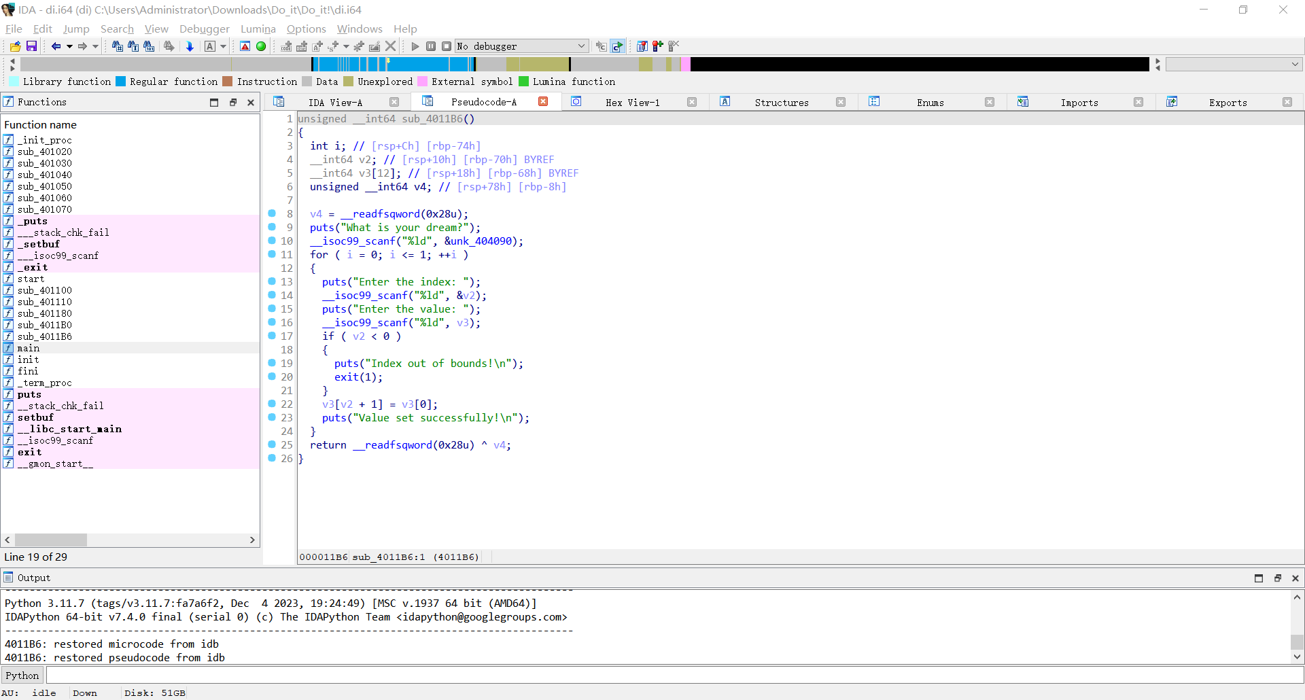The height and width of the screenshot is (700, 1305).
Task: Click the Python command input field
Action: coord(674,675)
